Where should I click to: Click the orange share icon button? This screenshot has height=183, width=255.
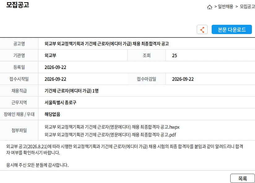pos(202,29)
